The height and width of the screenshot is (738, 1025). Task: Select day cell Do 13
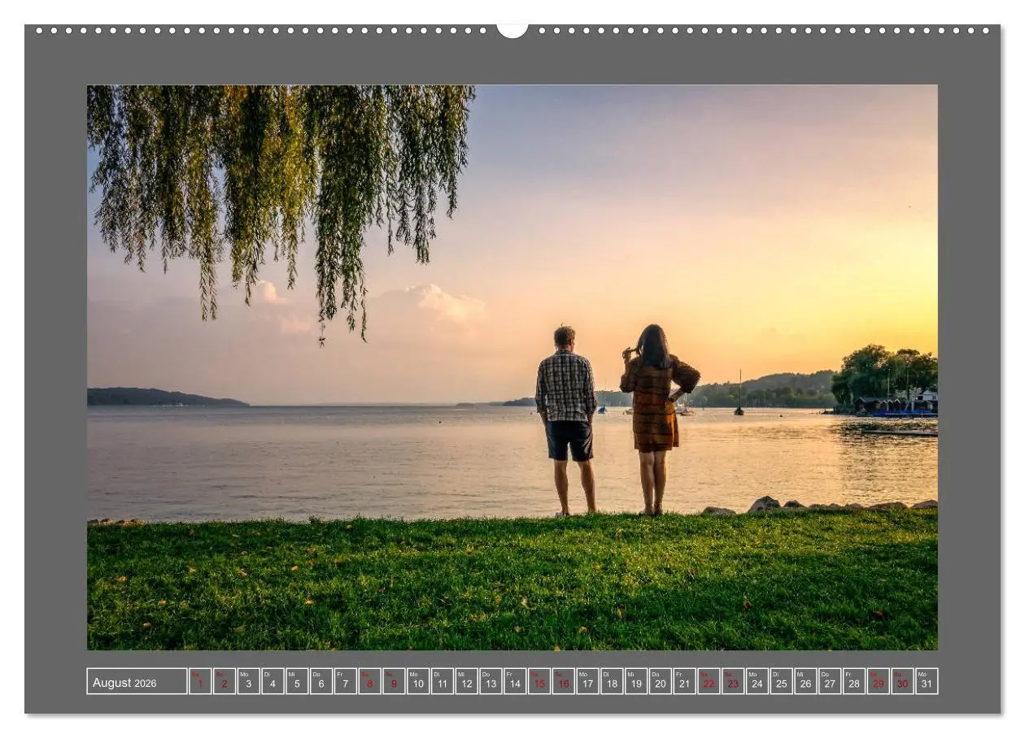(491, 681)
